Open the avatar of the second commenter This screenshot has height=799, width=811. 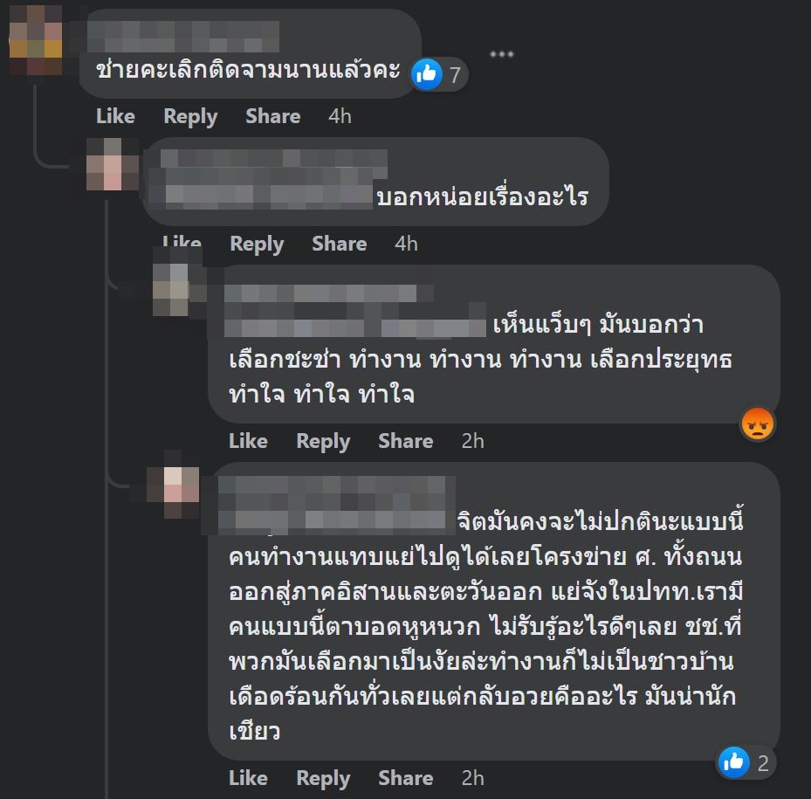(113, 163)
